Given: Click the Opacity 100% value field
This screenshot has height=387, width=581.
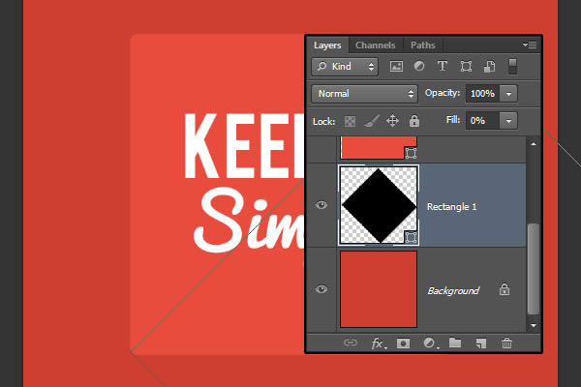Looking at the screenshot, I should pos(483,94).
